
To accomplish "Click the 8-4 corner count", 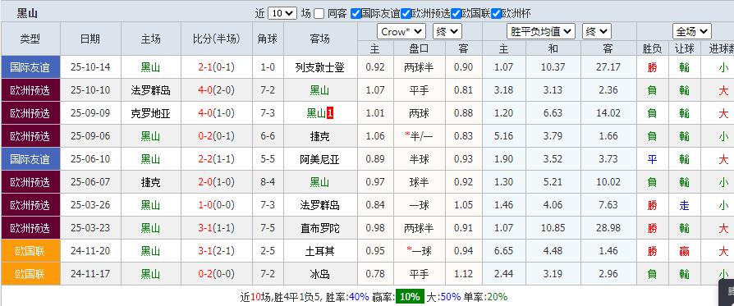I will (x=268, y=182).
